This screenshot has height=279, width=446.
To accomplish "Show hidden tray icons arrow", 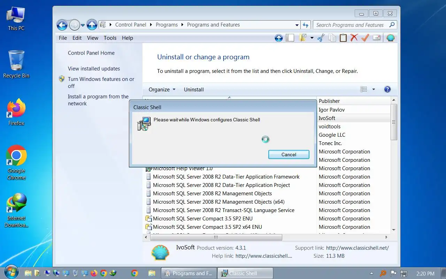I will coord(371,273).
